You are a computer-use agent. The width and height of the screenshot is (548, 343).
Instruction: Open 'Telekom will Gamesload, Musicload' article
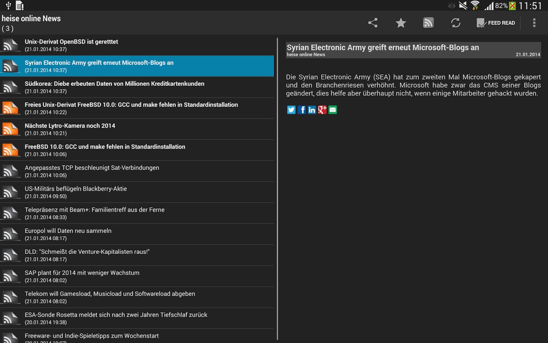(x=137, y=297)
